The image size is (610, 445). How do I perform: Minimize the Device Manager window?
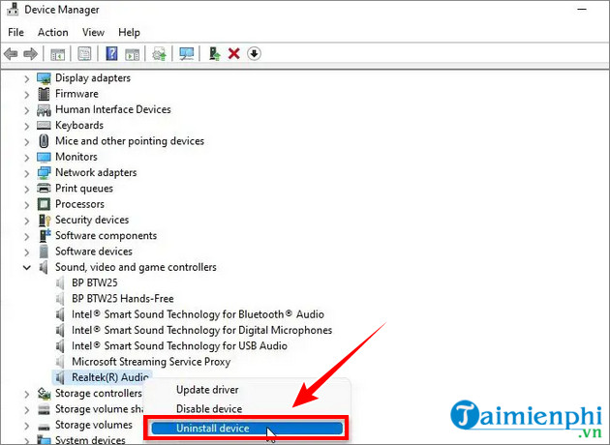(582, 10)
